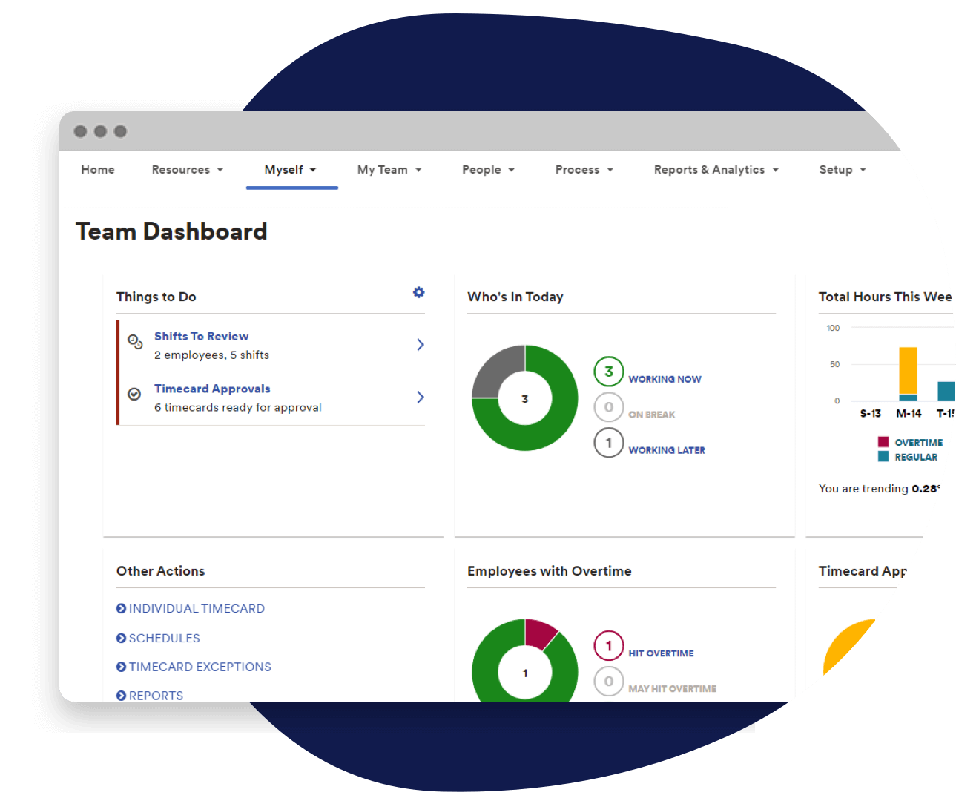Expand the Timecard Approvals chevron
Viewport: 979px width, 801px height.
pyautogui.click(x=421, y=397)
